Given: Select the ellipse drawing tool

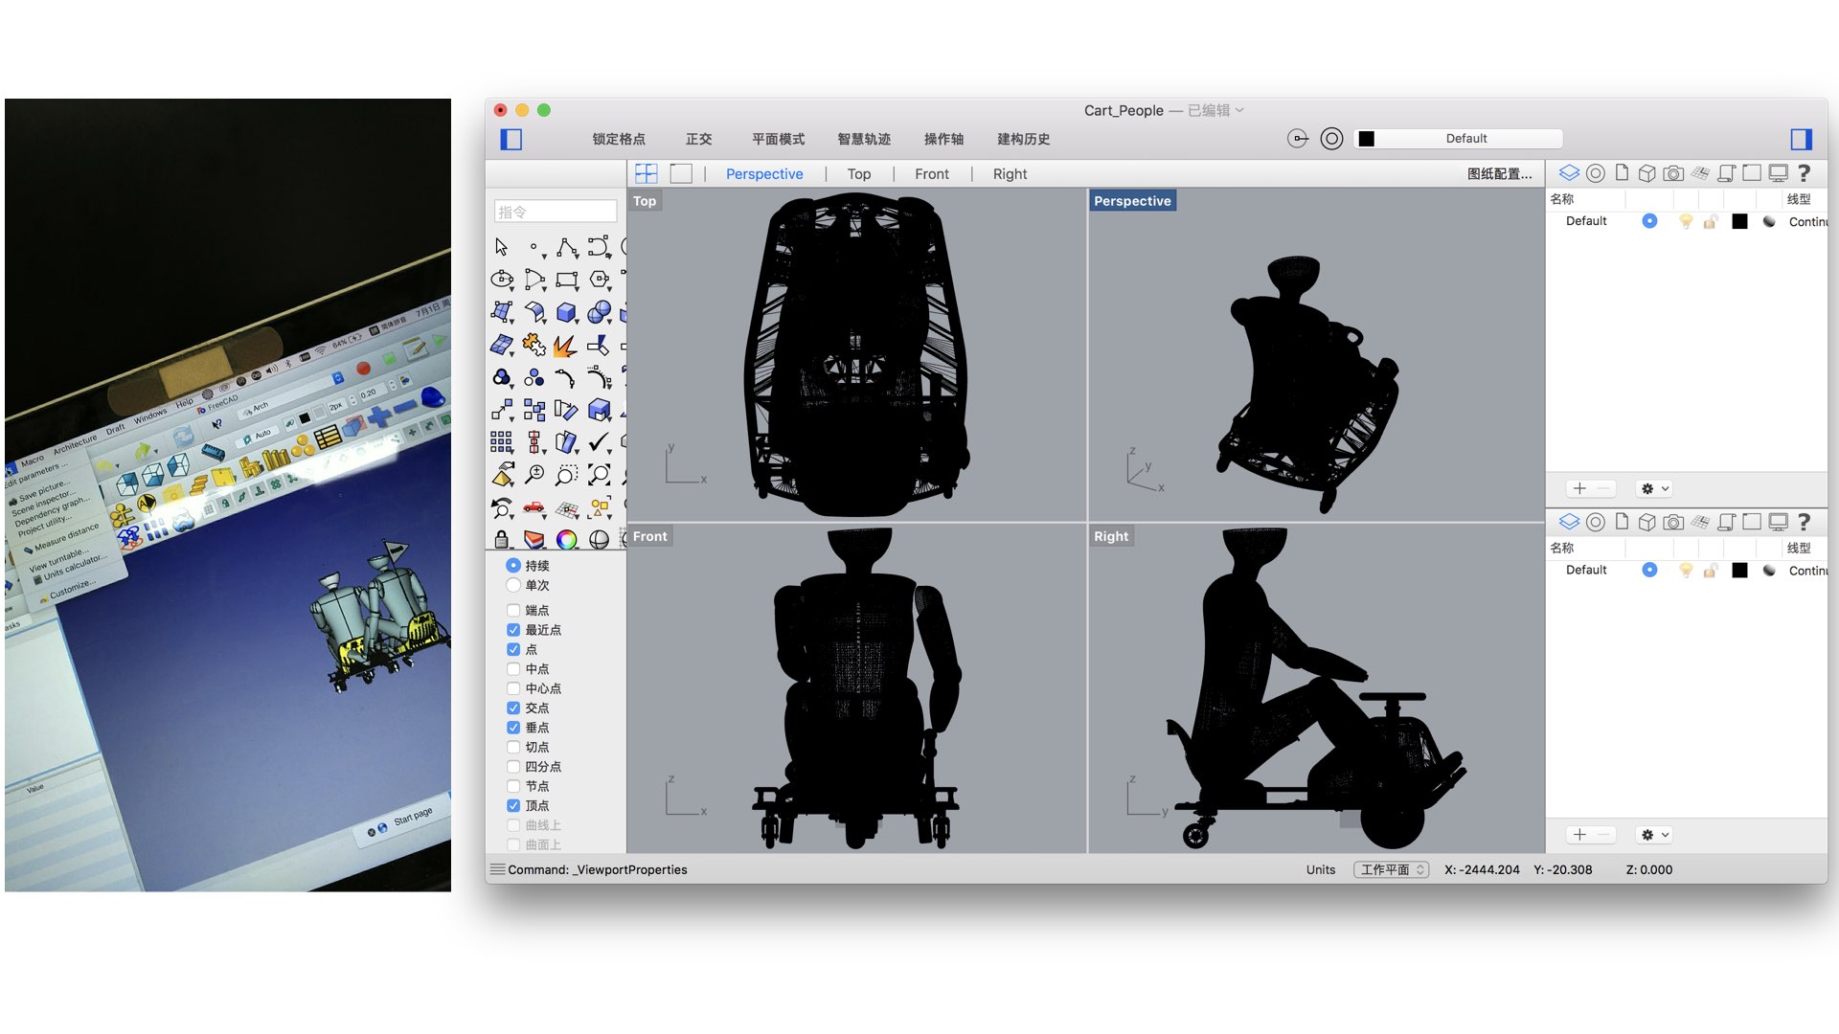Looking at the screenshot, I should tap(502, 280).
